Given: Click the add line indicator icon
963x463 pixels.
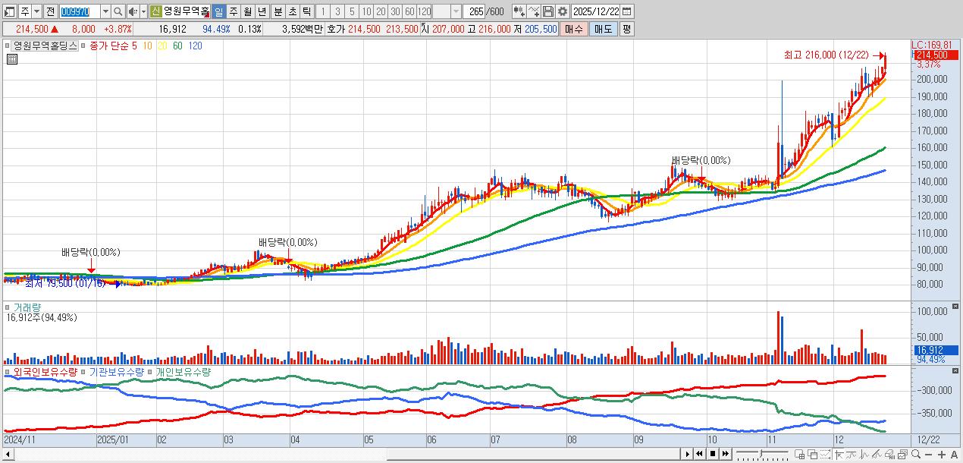Looking at the screenshot, I should tap(533, 11).
